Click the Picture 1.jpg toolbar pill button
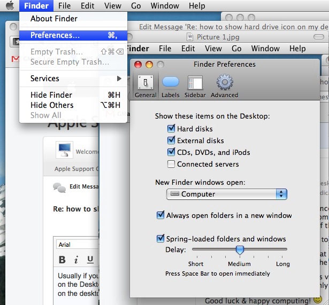This screenshot has width=329, height=305. [x=319, y=37]
